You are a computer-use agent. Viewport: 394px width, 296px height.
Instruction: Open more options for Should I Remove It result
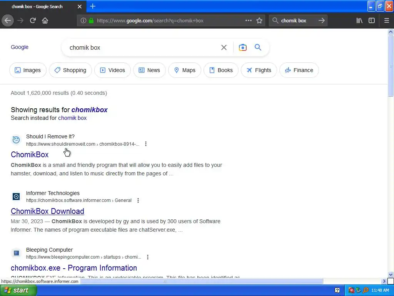(x=146, y=144)
